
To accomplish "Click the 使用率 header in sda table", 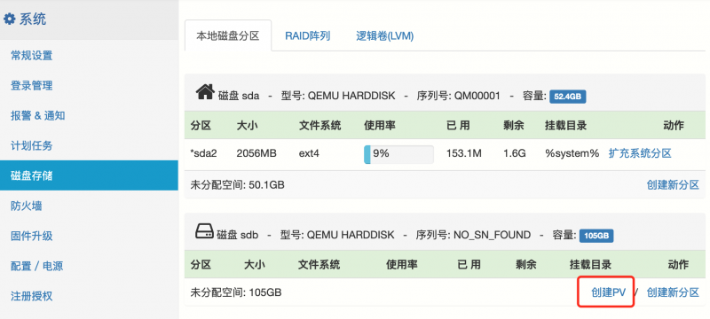I will pos(380,125).
